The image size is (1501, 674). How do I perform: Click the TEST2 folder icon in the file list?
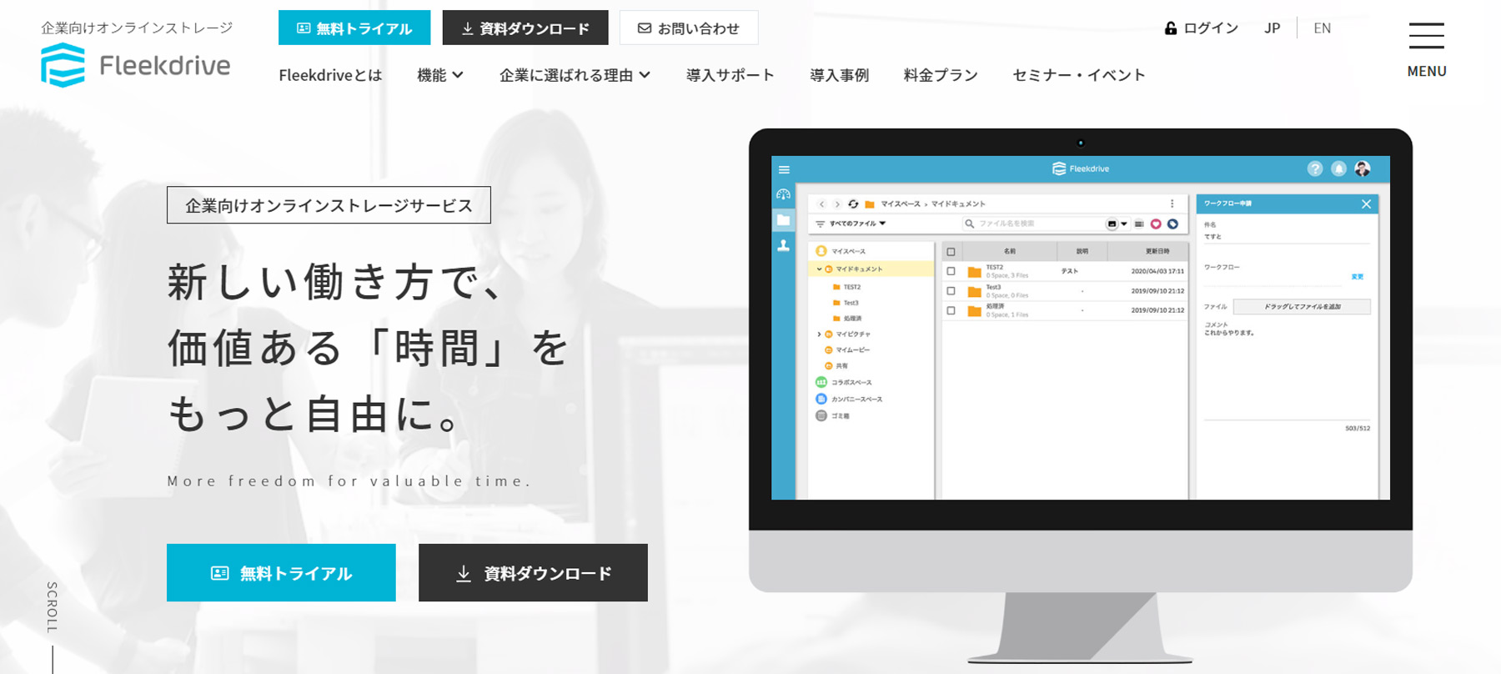[974, 272]
